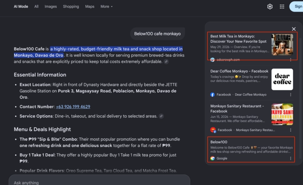Screen dimensions: 303x185
Task: Open more options for Dear Coffee Monkayo source
Action: click(290, 94)
